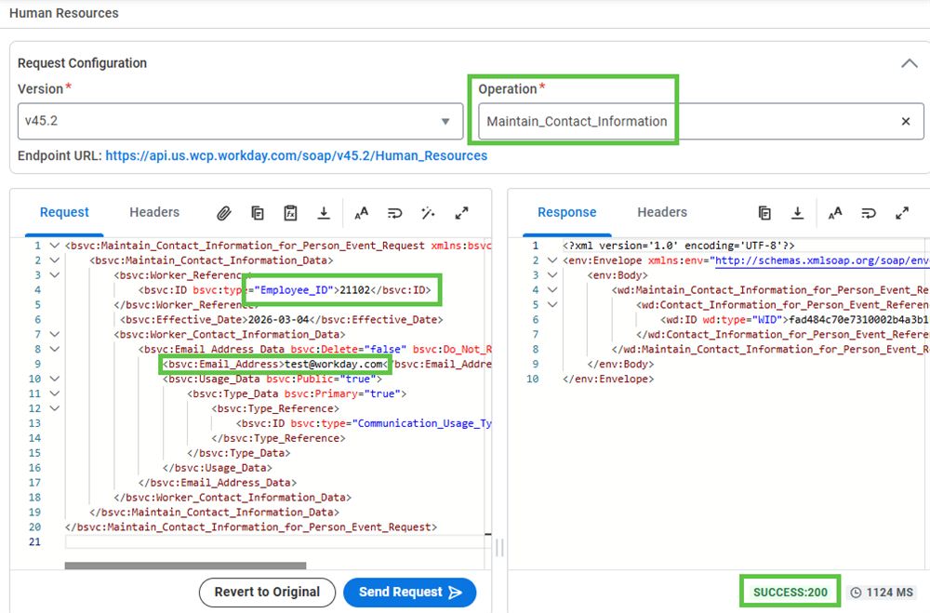This screenshot has width=930, height=613.
Task: Click the closing env:Envelope tag line
Action: click(608, 380)
